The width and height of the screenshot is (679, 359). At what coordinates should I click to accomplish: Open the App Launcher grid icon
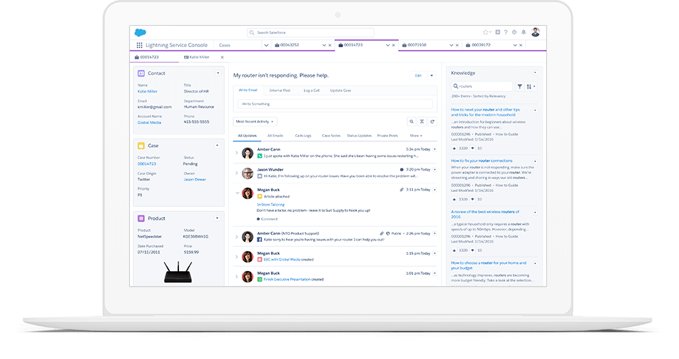(139, 45)
